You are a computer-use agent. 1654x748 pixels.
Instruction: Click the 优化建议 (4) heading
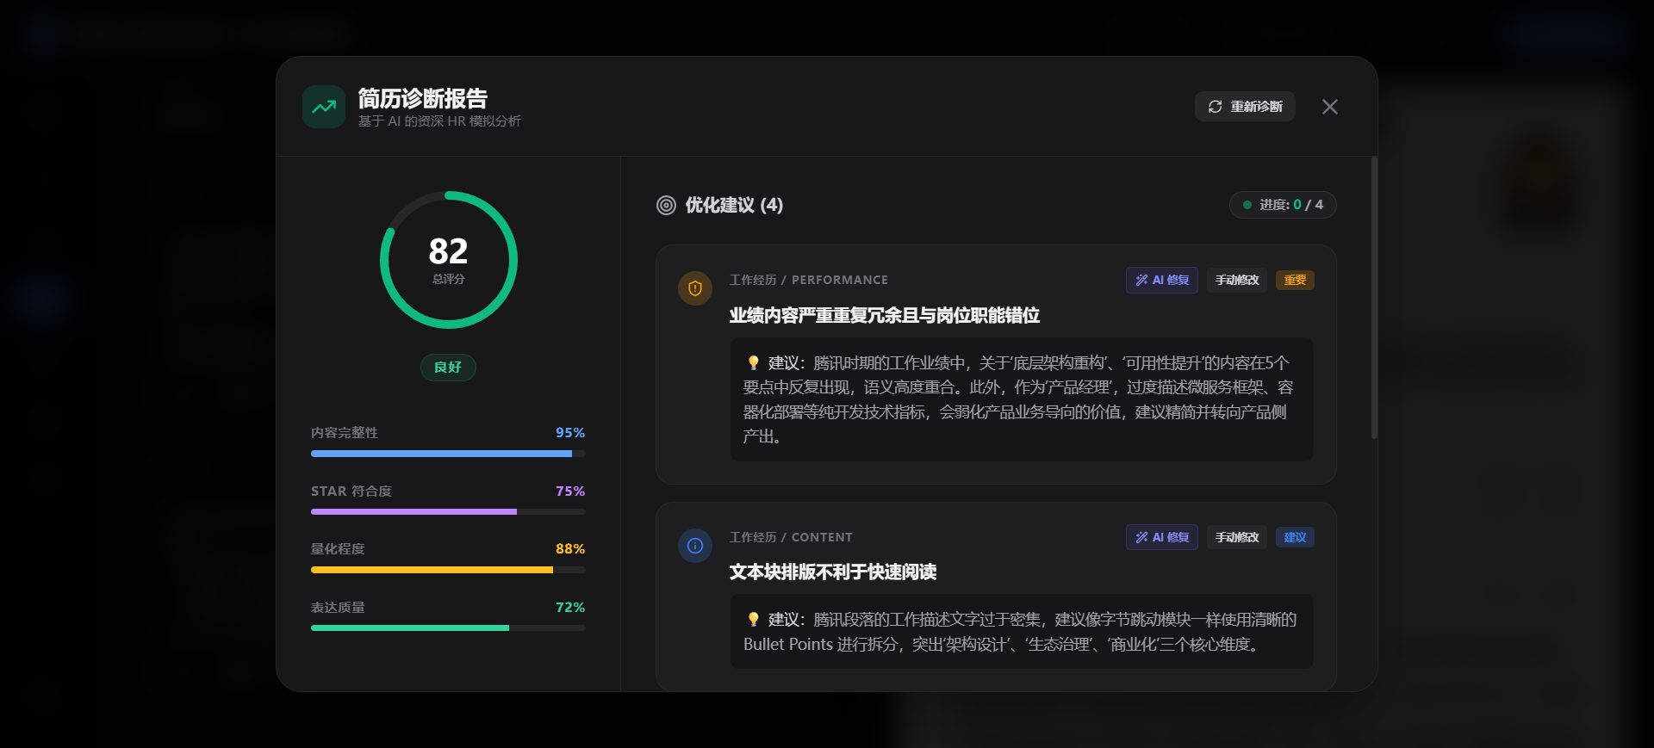point(734,205)
